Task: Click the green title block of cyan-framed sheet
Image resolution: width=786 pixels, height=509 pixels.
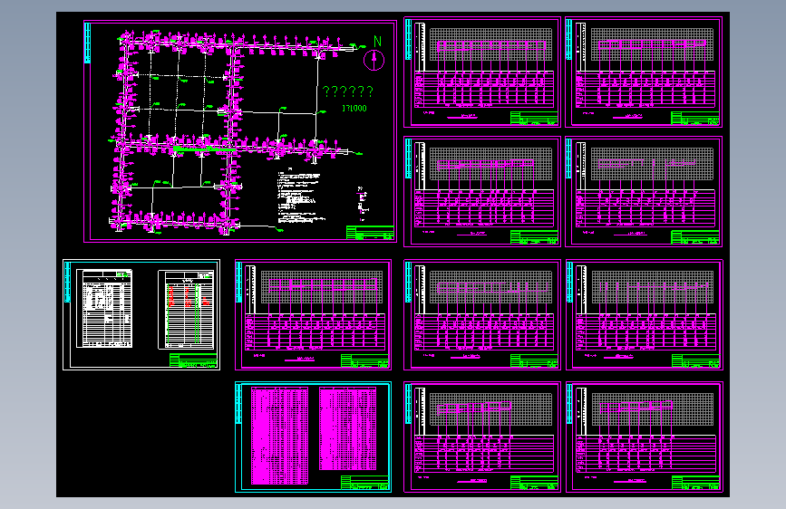Action: tap(364, 483)
